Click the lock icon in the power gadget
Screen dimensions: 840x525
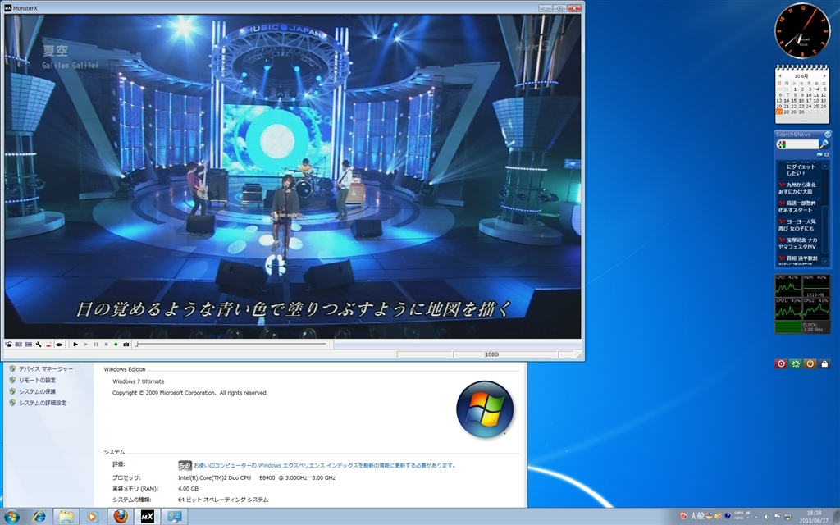point(824,363)
